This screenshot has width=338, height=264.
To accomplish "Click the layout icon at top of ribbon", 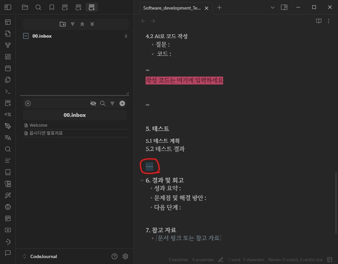I will click(x=8, y=22).
